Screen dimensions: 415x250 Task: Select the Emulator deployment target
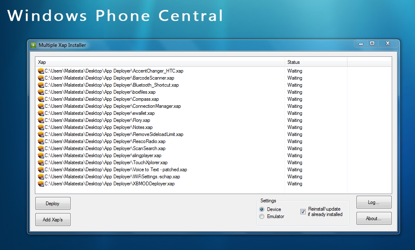[x=262, y=216]
